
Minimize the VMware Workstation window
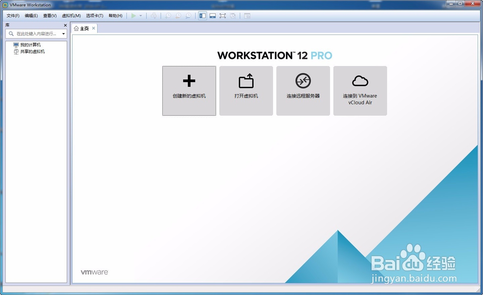451,3
